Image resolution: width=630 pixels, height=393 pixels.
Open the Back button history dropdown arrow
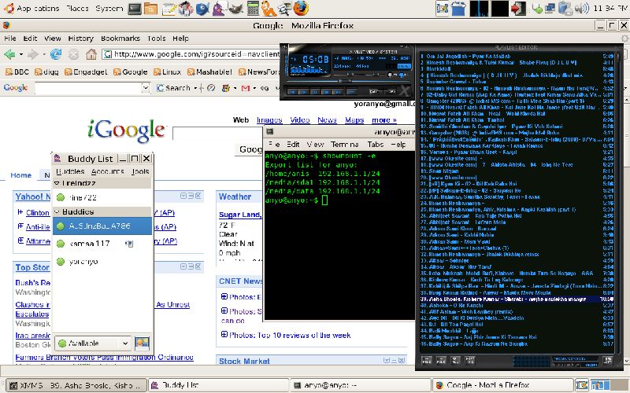[x=21, y=54]
